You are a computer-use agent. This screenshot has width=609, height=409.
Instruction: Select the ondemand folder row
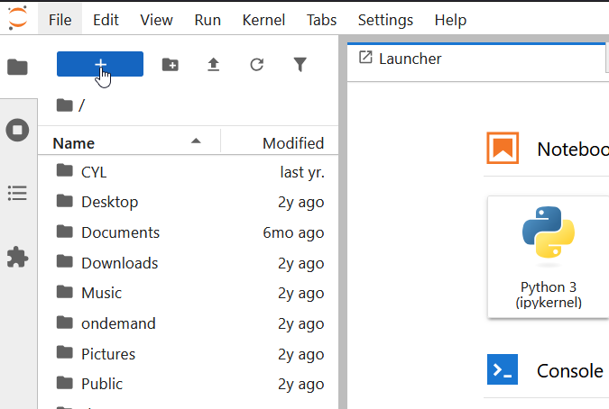click(188, 323)
